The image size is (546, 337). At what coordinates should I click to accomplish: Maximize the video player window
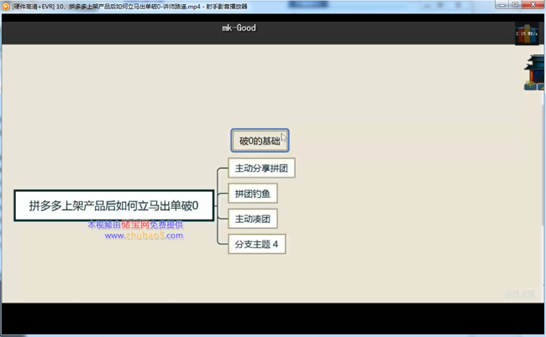coord(515,4)
